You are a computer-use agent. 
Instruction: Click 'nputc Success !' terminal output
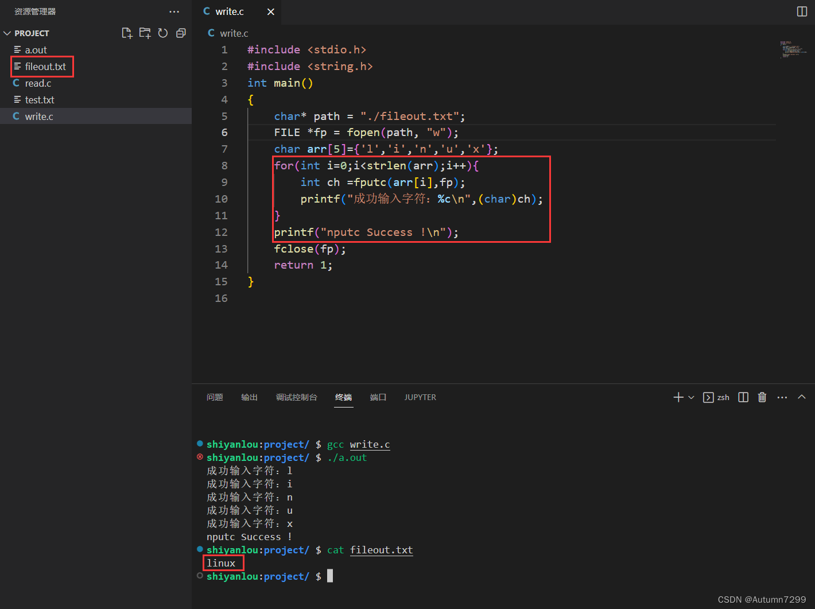(249, 537)
